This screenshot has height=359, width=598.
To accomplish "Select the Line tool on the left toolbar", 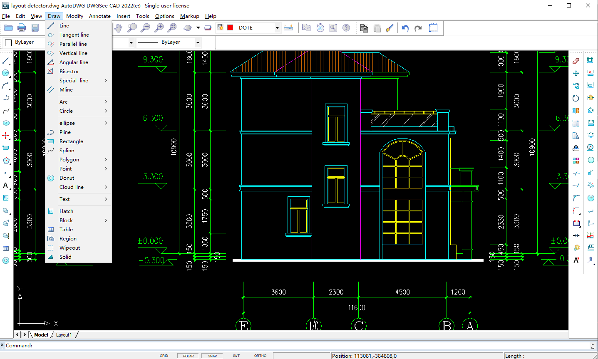I will [x=6, y=61].
